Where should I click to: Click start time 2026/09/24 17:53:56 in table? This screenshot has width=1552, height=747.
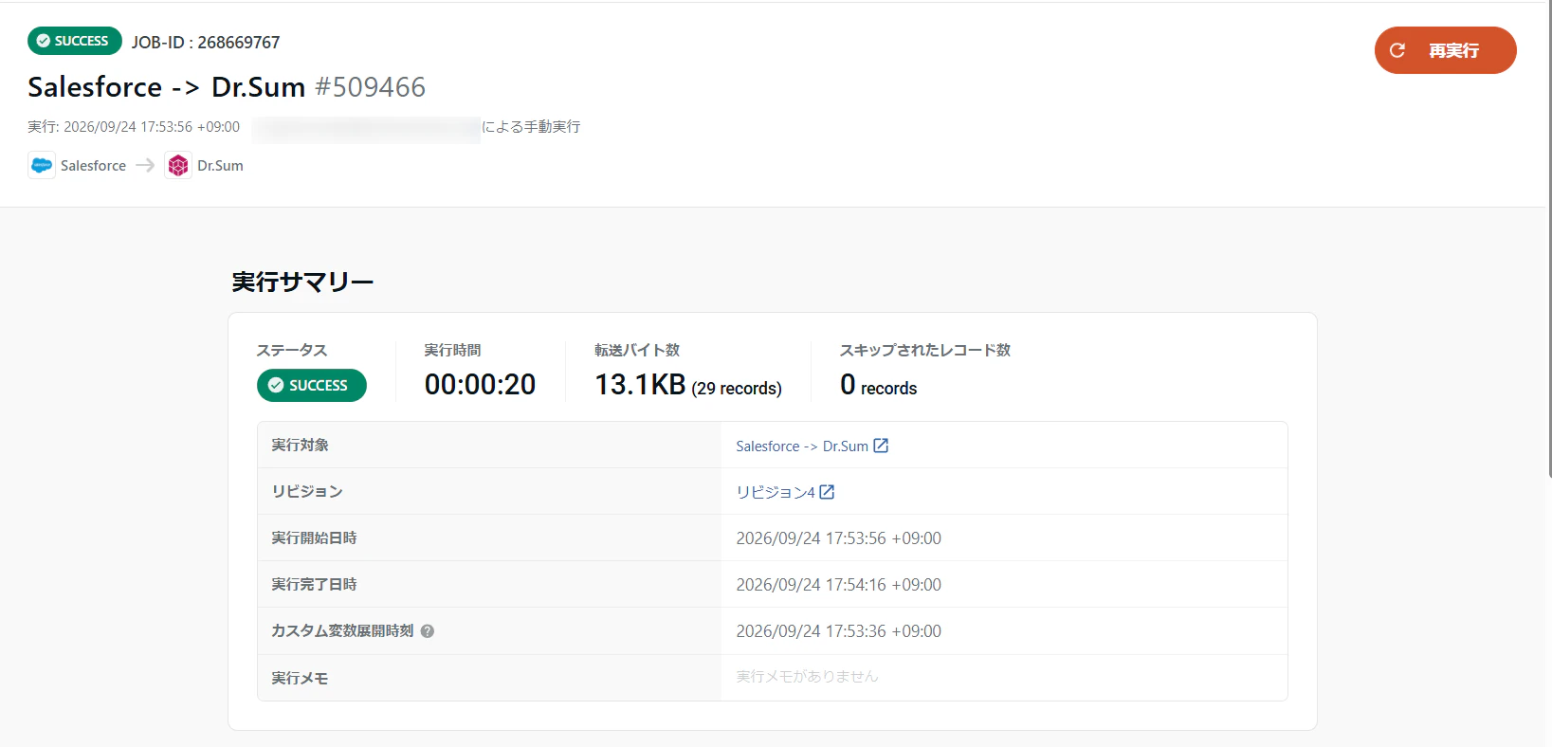(x=839, y=538)
